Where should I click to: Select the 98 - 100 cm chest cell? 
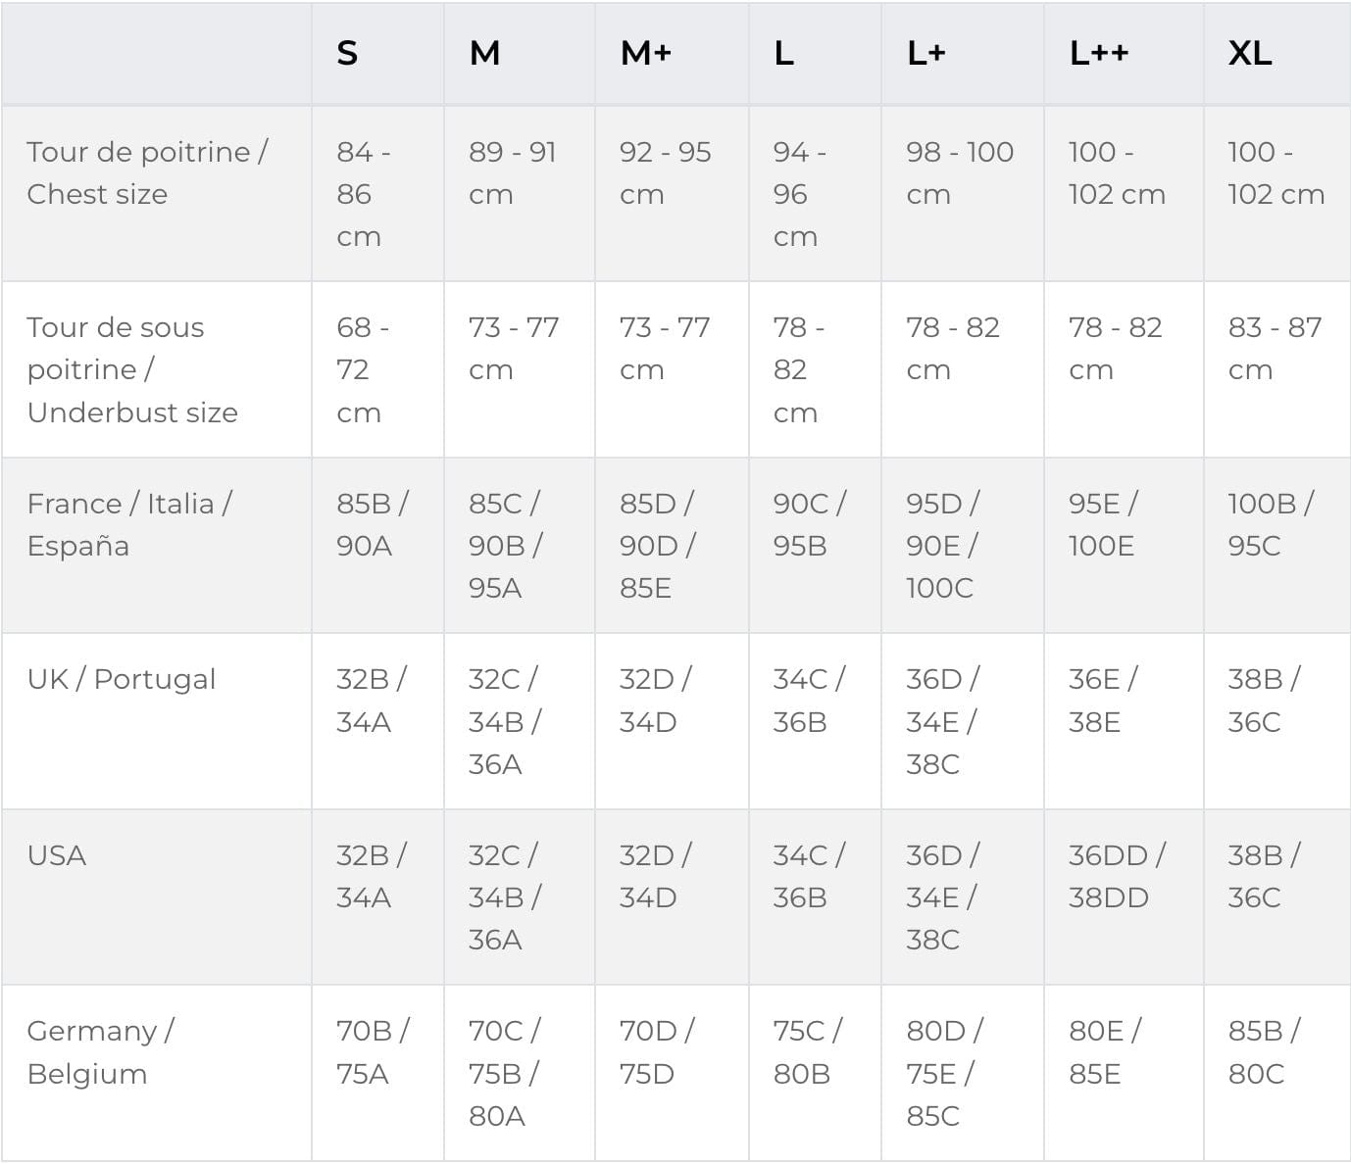[x=959, y=173]
